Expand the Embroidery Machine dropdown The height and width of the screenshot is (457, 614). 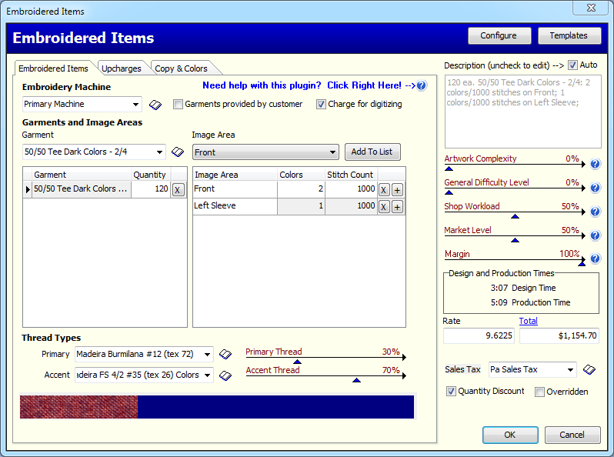[x=136, y=105]
